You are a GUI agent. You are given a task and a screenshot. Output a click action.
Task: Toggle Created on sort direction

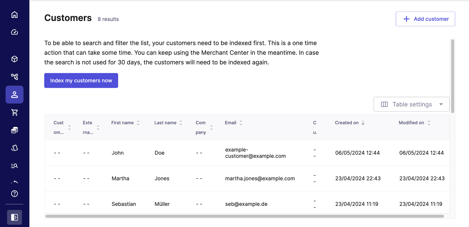click(350, 123)
